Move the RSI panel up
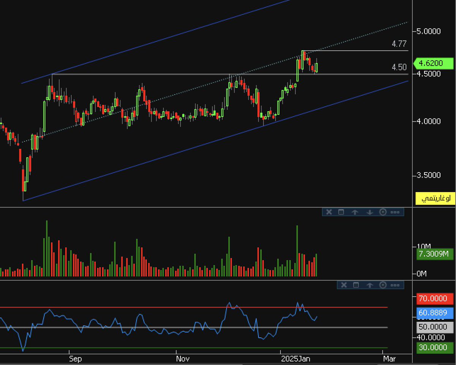 [x=370, y=285]
